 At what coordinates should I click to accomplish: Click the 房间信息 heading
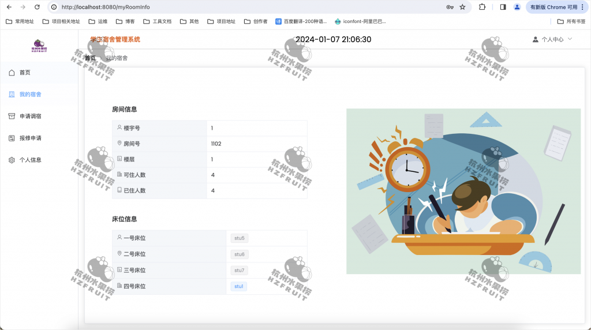tap(125, 109)
